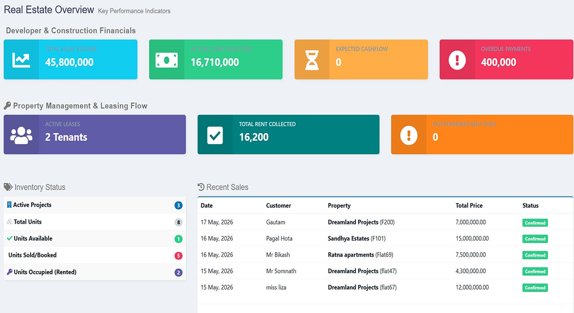The width and height of the screenshot is (574, 313).
Task: Select Ratna apartments (Flat69) property
Action: coord(361,255)
